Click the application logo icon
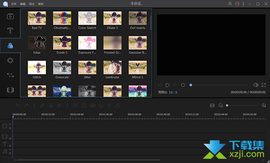 click(5, 4)
